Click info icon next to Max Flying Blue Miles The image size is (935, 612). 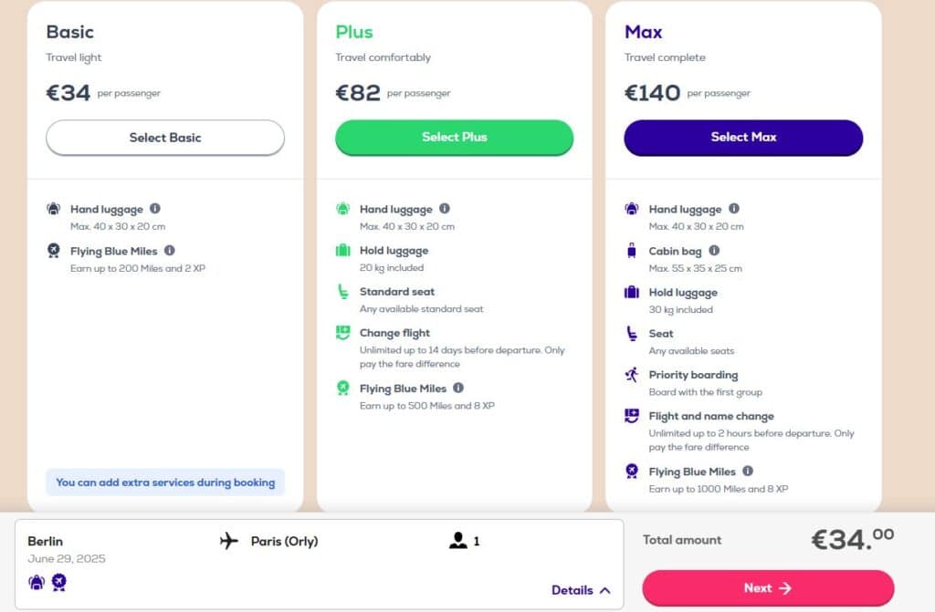pos(748,472)
